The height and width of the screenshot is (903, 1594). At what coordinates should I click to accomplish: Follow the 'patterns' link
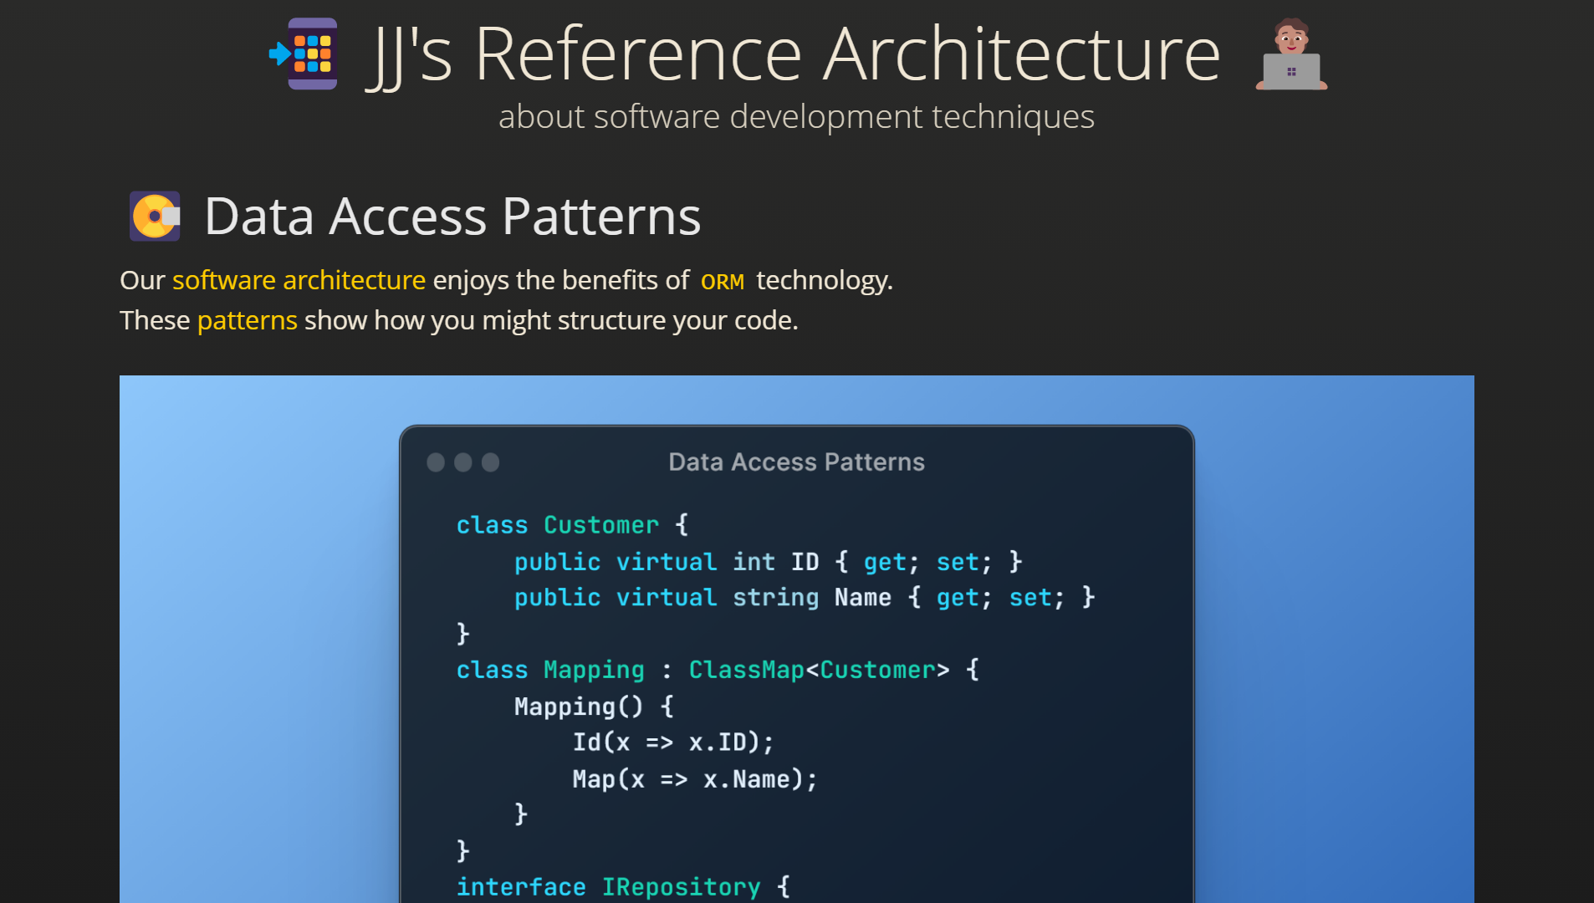coord(248,320)
